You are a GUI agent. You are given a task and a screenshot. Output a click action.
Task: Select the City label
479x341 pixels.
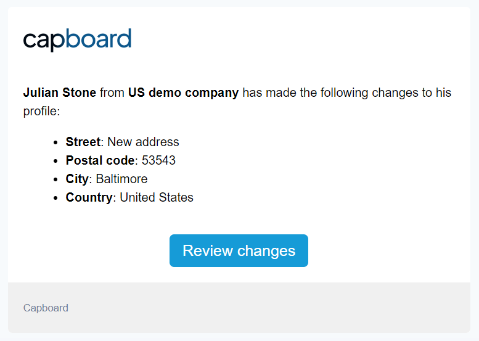click(x=77, y=179)
